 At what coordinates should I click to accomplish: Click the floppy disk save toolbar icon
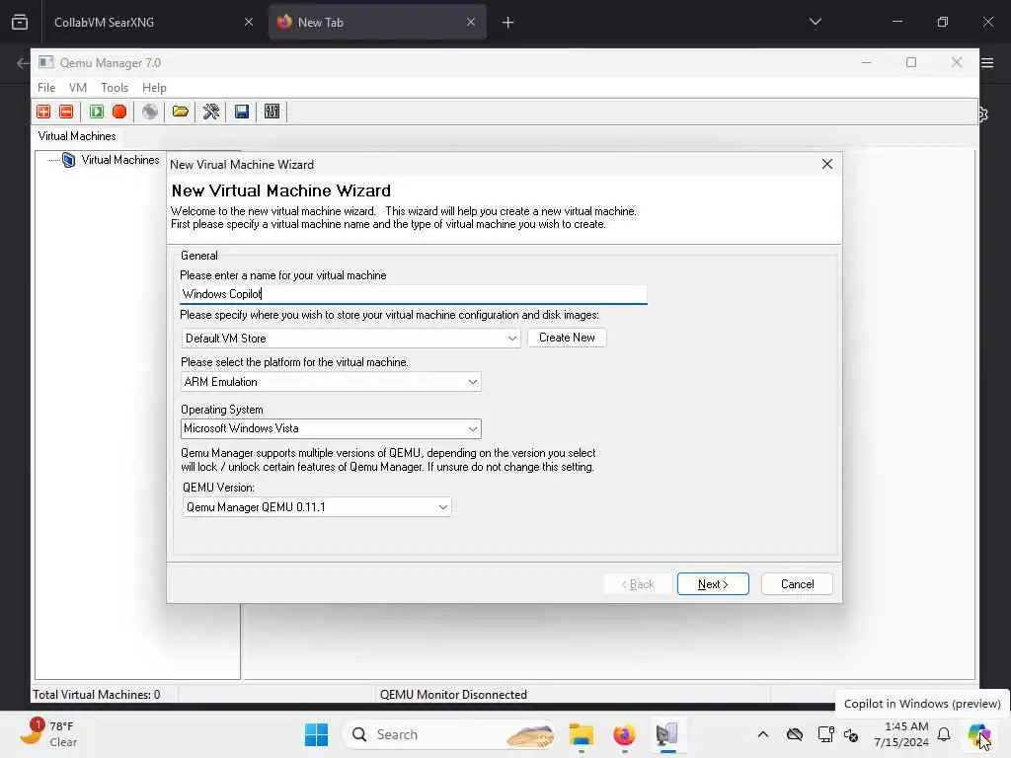pos(242,112)
